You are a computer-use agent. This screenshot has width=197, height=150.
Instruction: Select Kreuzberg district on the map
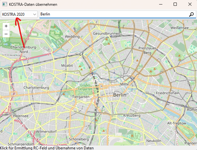[x=132, y=115]
